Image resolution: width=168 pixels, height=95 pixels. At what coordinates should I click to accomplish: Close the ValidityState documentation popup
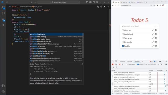coord(82,64)
